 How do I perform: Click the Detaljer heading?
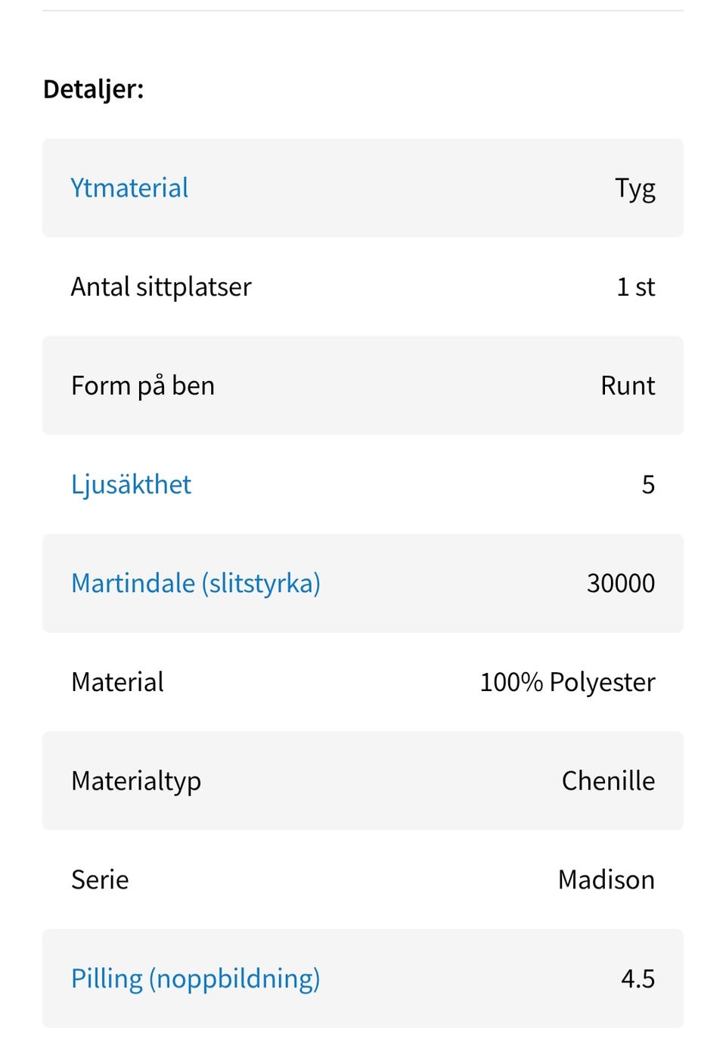tap(93, 89)
